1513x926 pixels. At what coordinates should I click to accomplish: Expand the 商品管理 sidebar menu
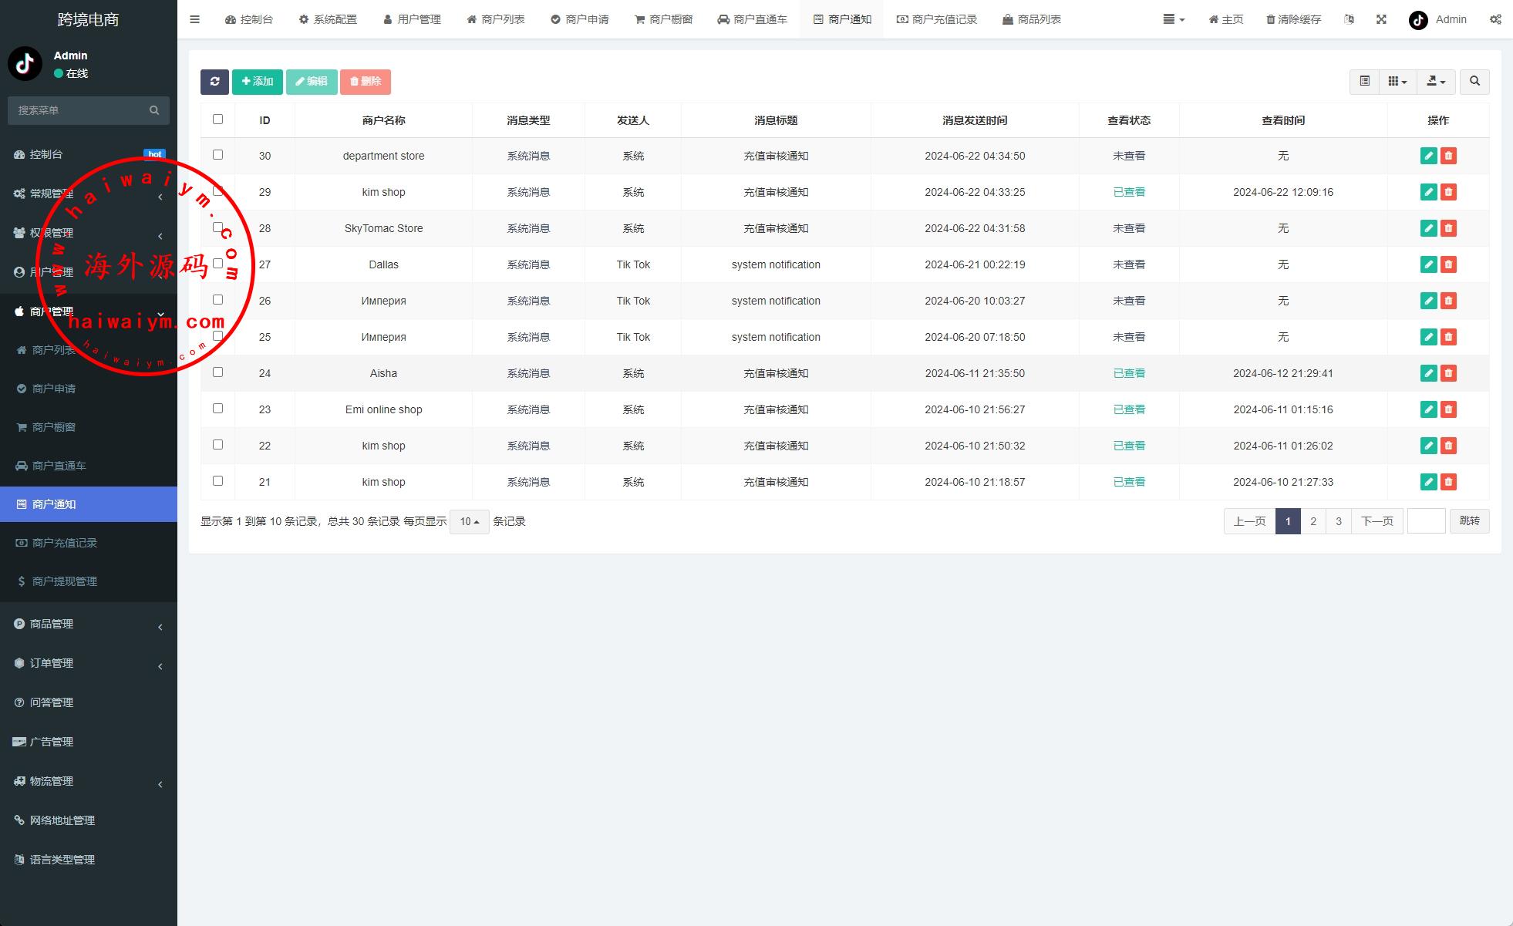click(52, 624)
